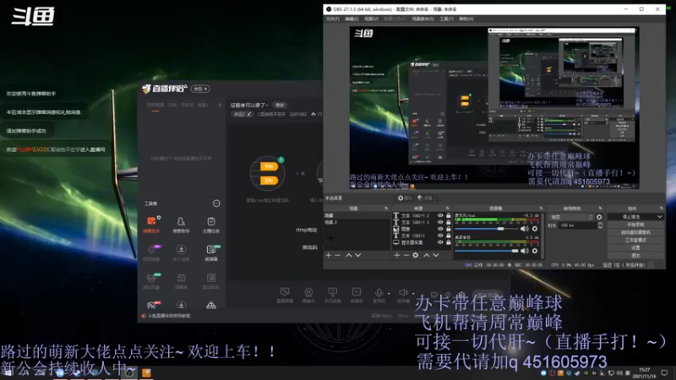Add a source in OBS sources panel

pyautogui.click(x=396, y=256)
